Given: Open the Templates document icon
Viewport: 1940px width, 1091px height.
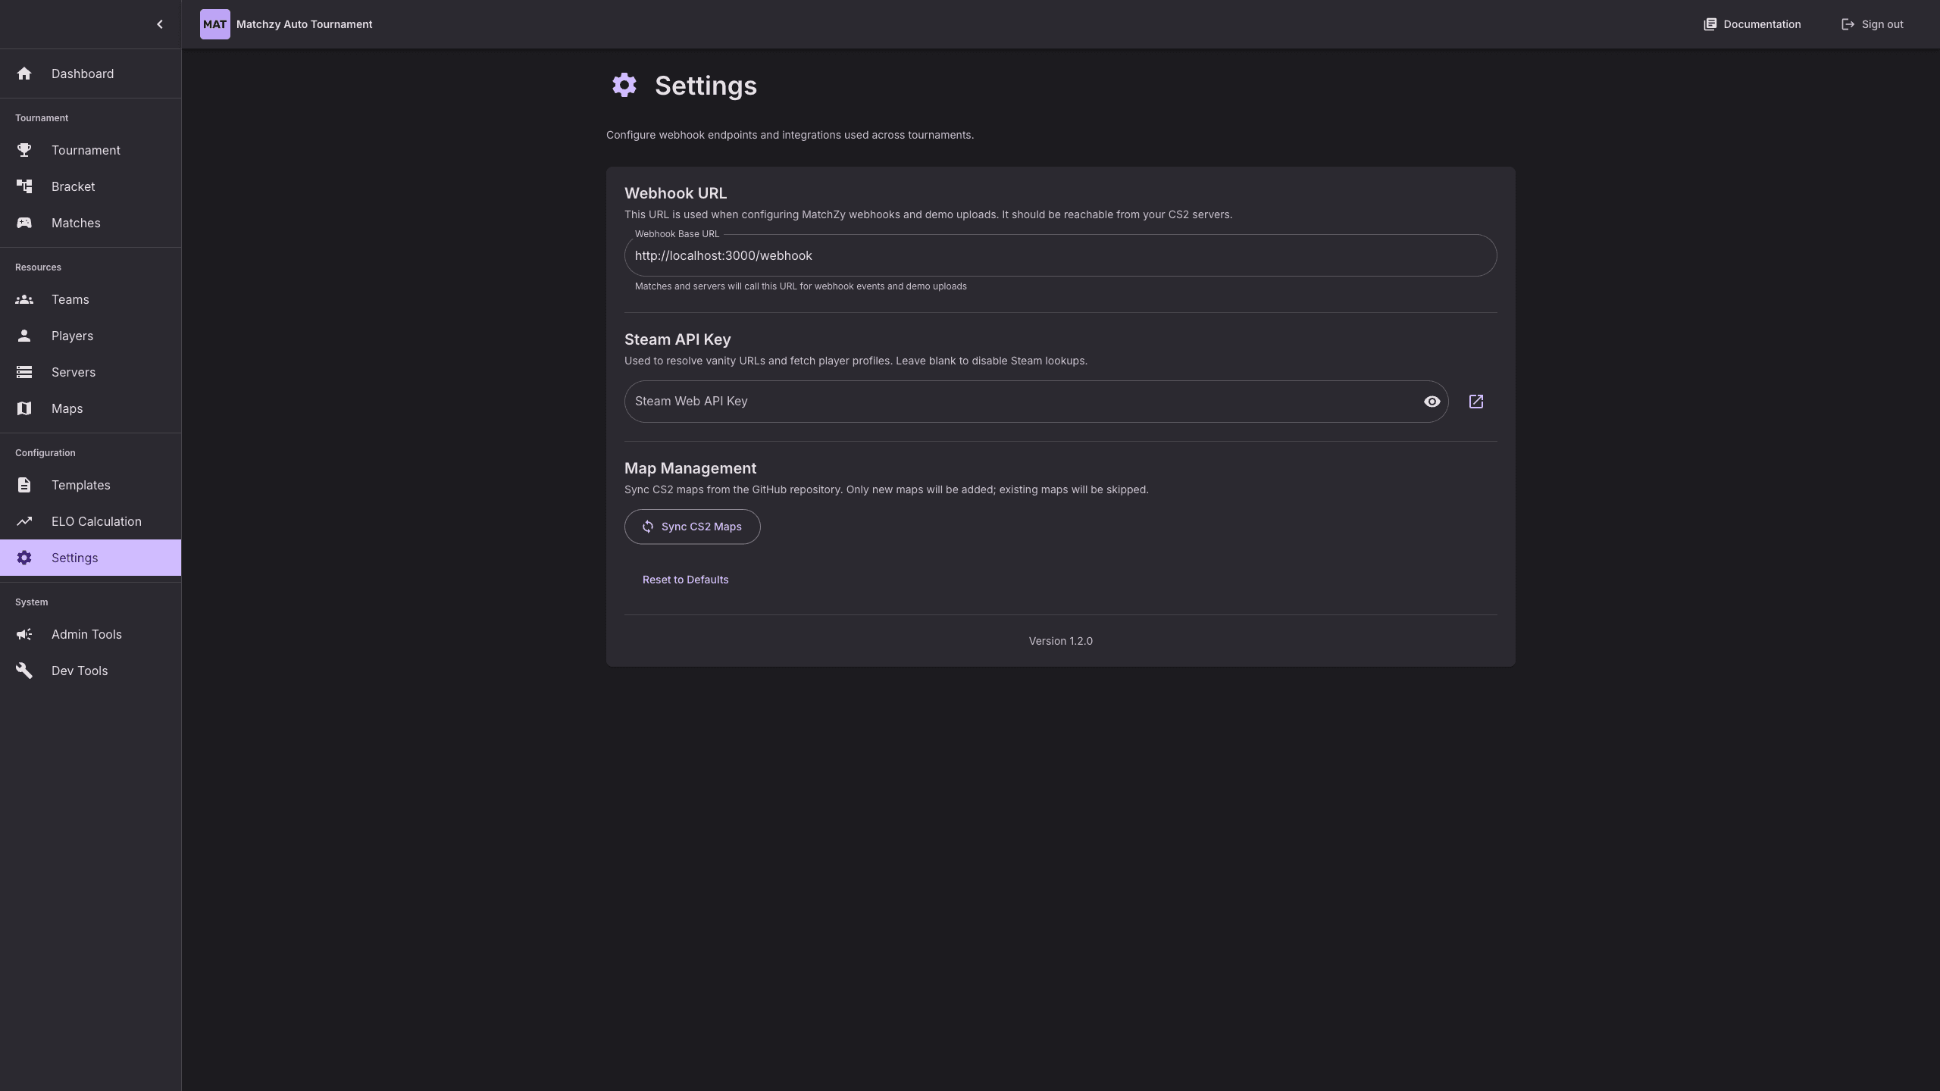Looking at the screenshot, I should pyautogui.click(x=24, y=485).
